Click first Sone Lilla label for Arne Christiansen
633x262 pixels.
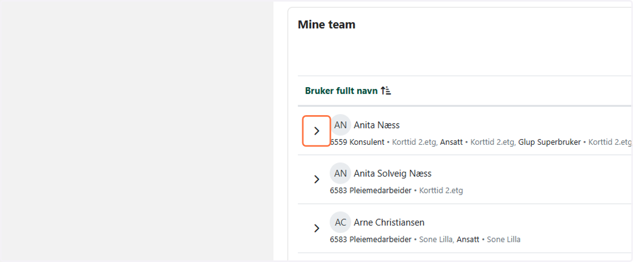[436, 239]
